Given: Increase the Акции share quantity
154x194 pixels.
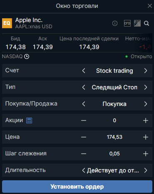Looking at the screenshot, I should pos(146,120).
